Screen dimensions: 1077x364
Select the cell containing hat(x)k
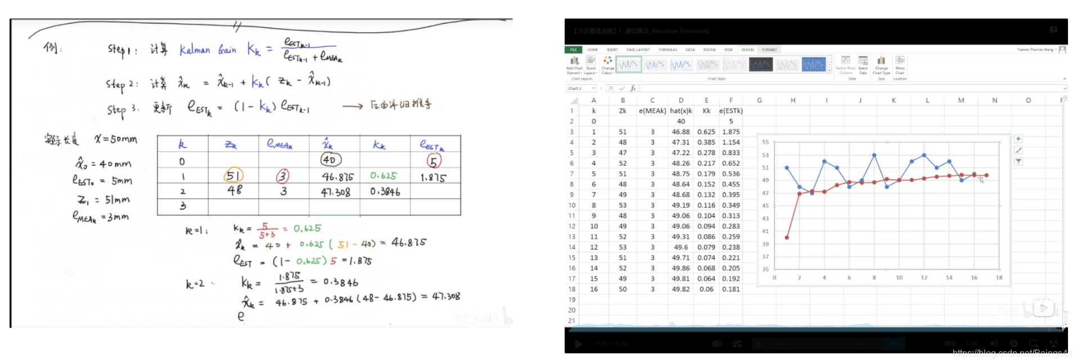681,111
